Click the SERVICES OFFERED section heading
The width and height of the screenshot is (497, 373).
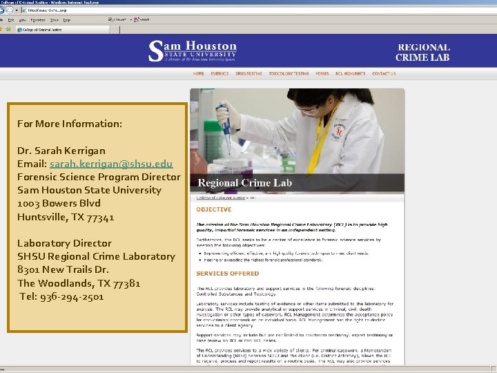click(x=228, y=274)
